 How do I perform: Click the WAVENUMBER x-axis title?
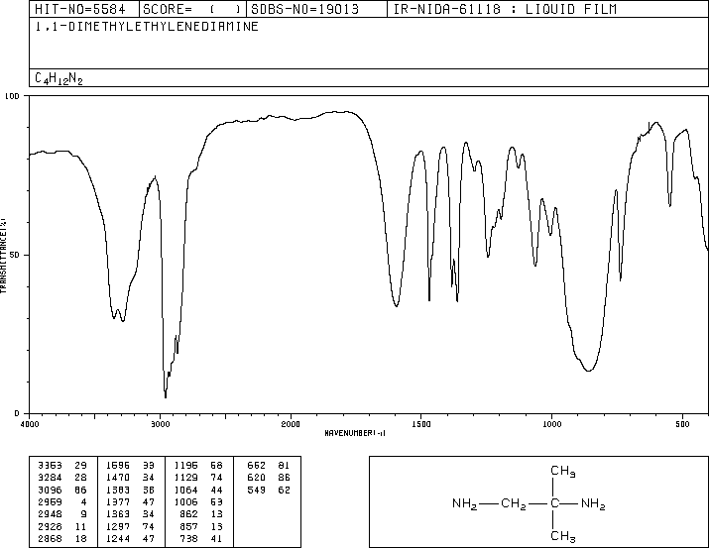click(x=355, y=433)
